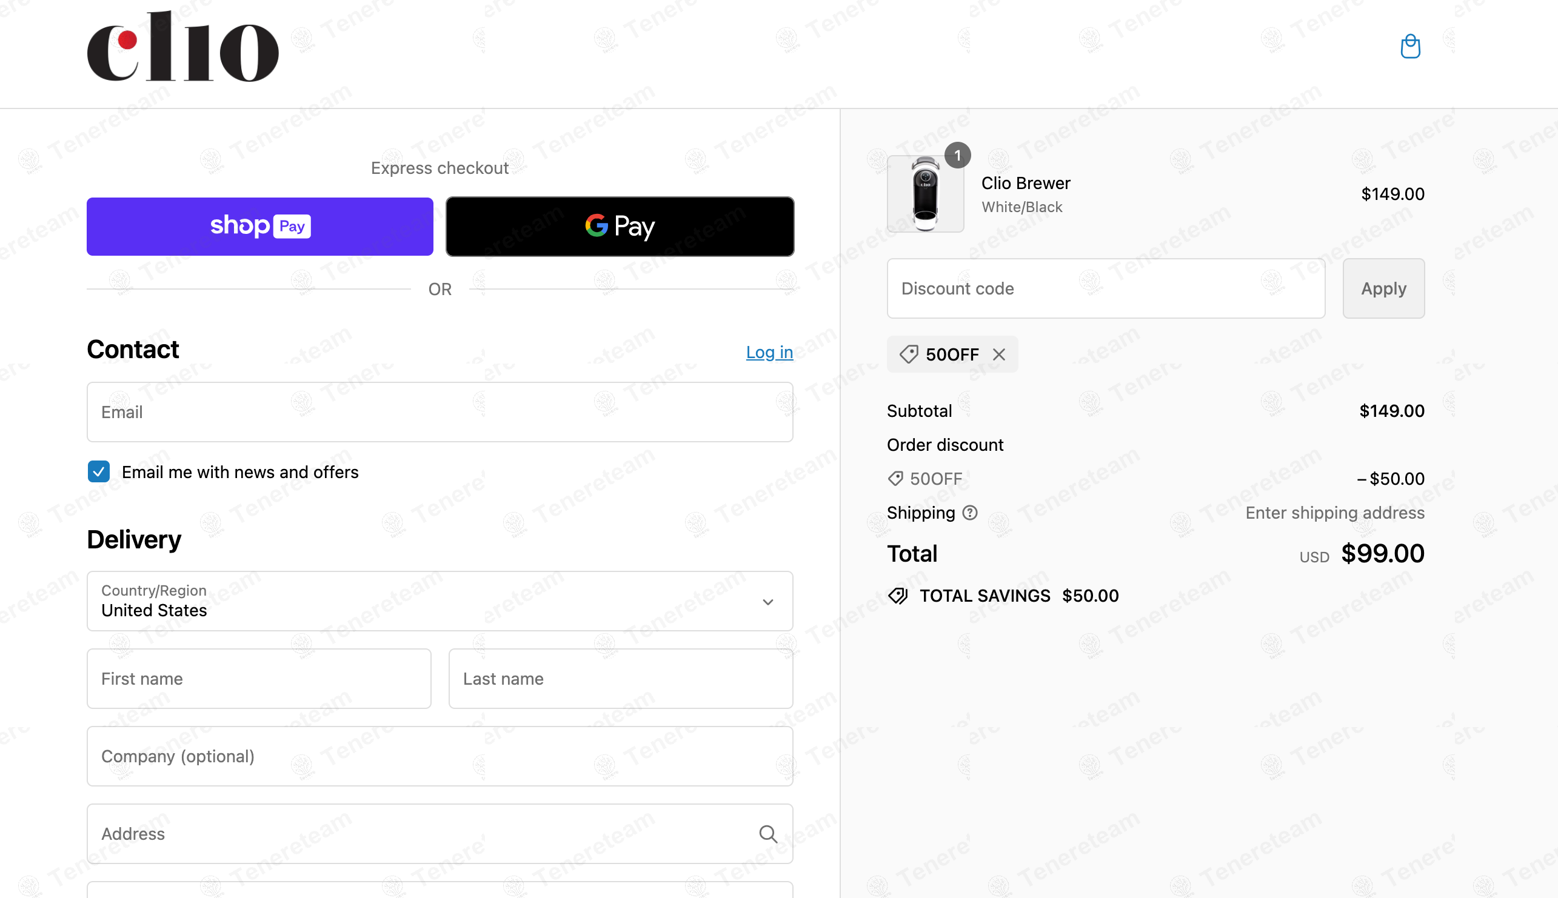Image resolution: width=1558 pixels, height=898 pixels.
Task: Click the Enter shipping address text
Action: pyautogui.click(x=1335, y=513)
